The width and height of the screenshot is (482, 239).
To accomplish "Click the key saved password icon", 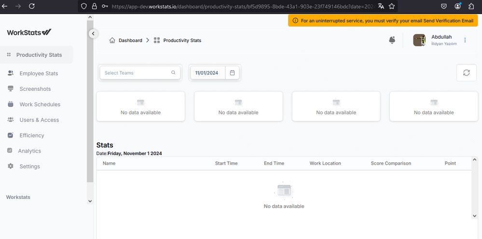I will coord(105,6).
